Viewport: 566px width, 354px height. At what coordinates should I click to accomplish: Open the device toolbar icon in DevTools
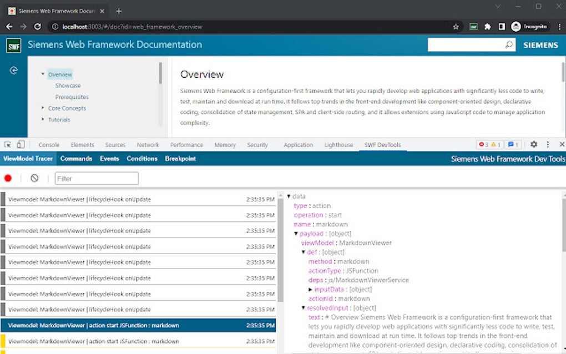coord(20,144)
